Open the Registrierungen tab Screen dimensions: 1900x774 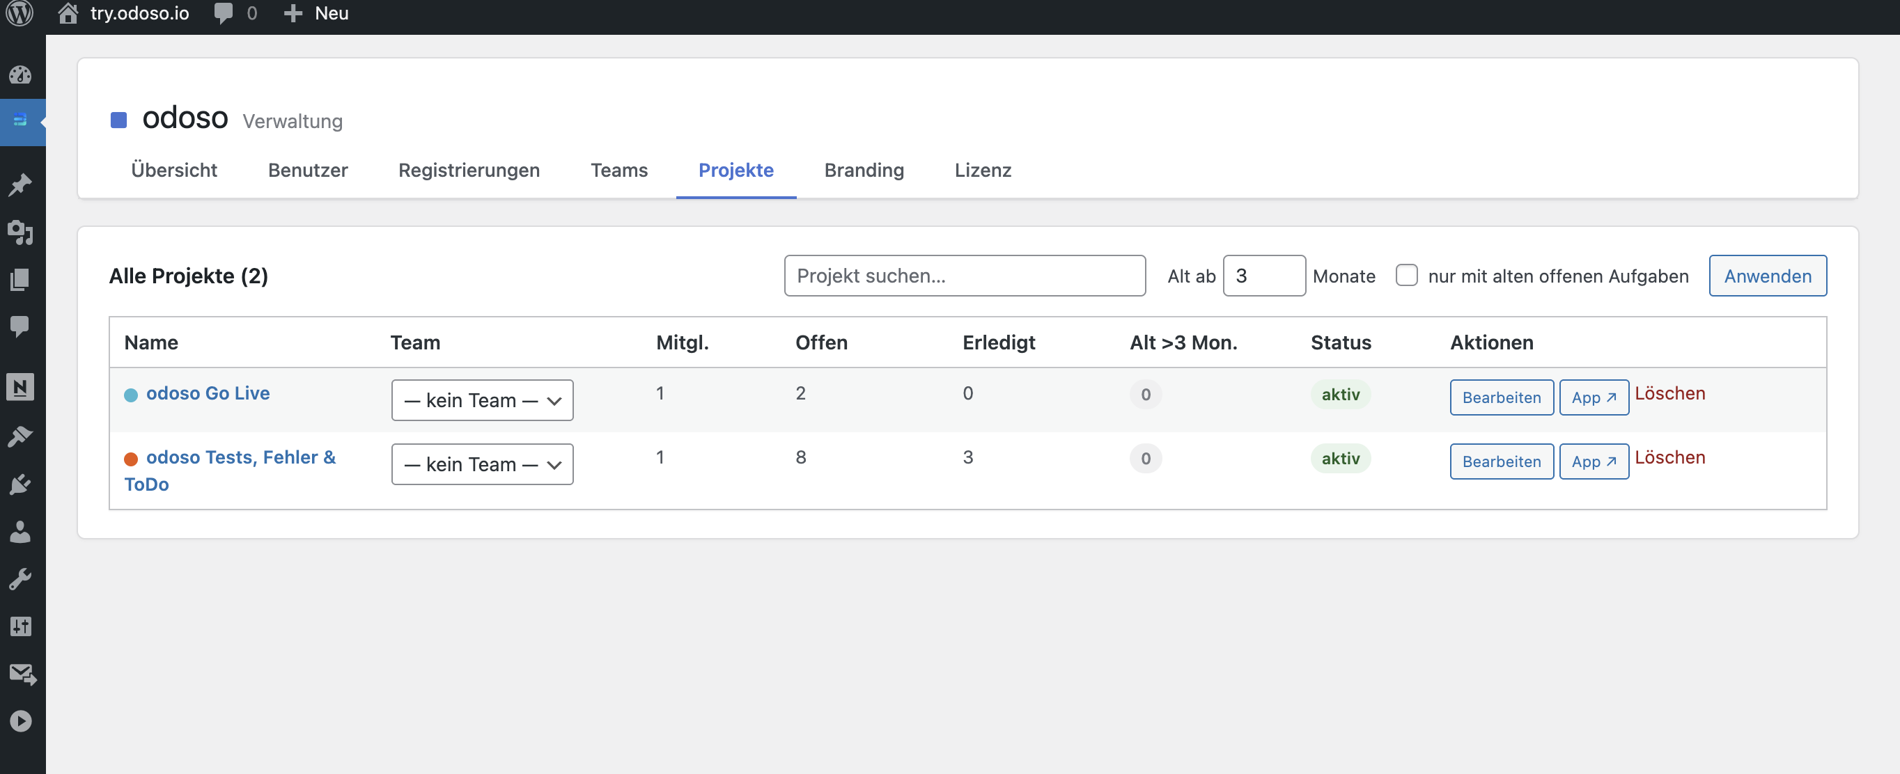coord(469,171)
